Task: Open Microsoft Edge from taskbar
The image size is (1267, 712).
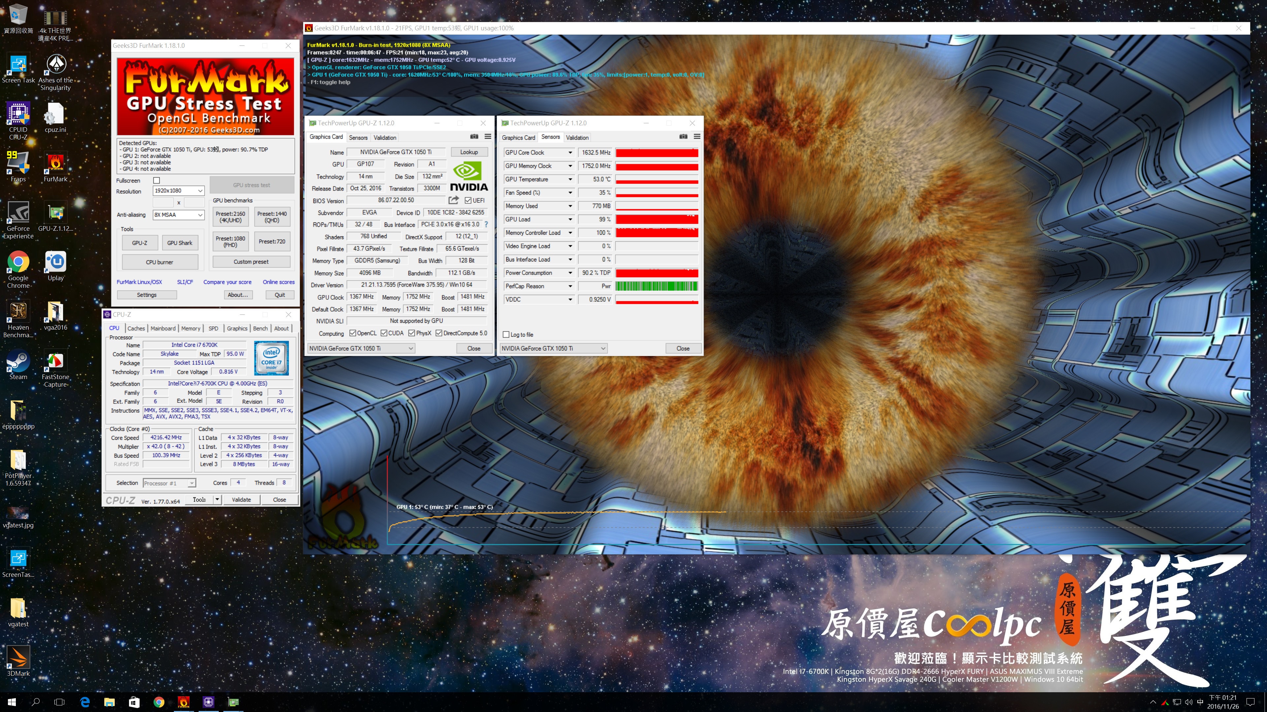Action: [84, 702]
